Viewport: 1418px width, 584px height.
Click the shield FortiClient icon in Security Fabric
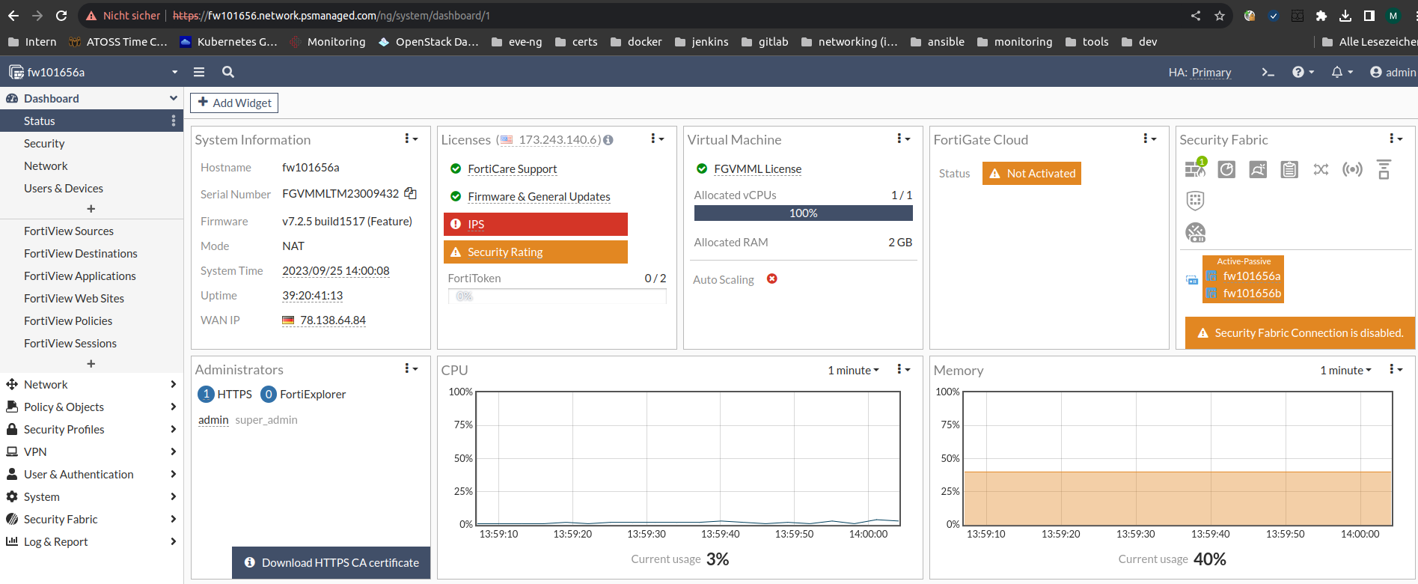[x=1195, y=201]
